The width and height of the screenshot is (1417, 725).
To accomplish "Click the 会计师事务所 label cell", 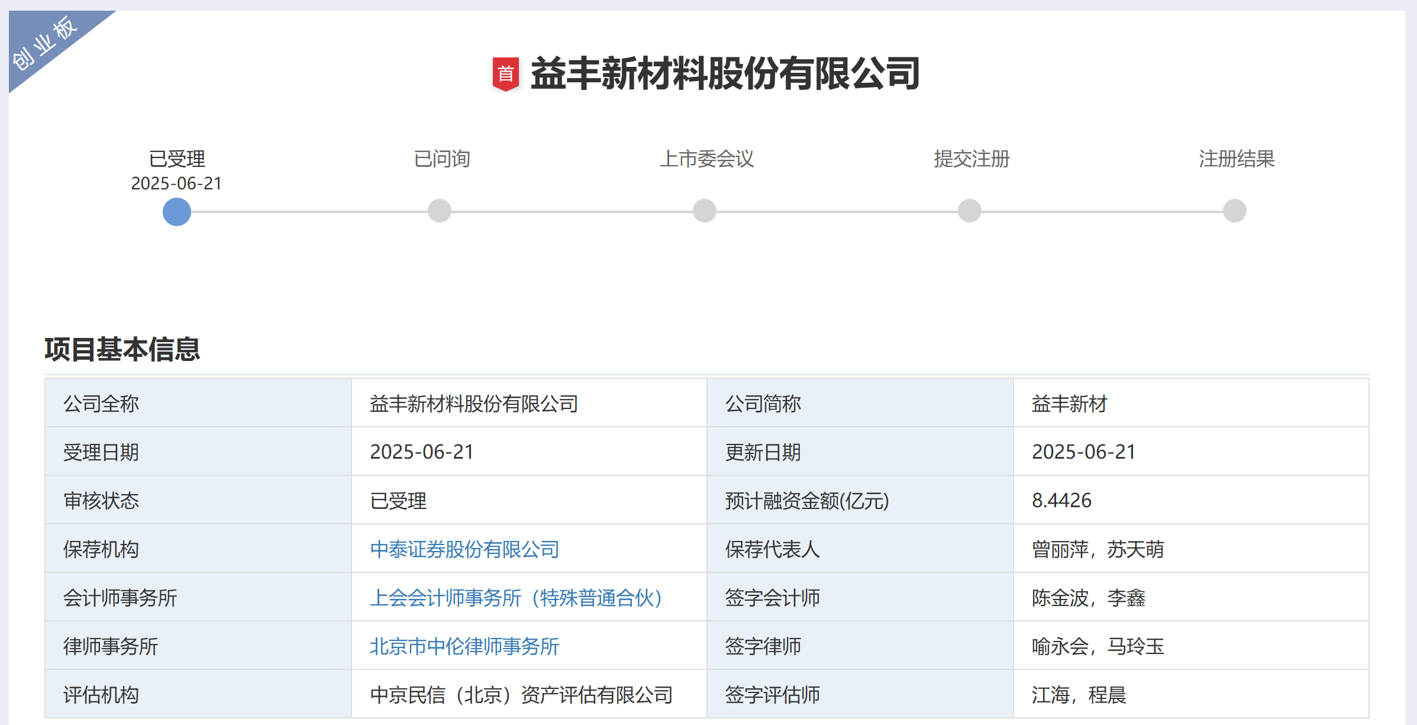I will tap(198, 597).
